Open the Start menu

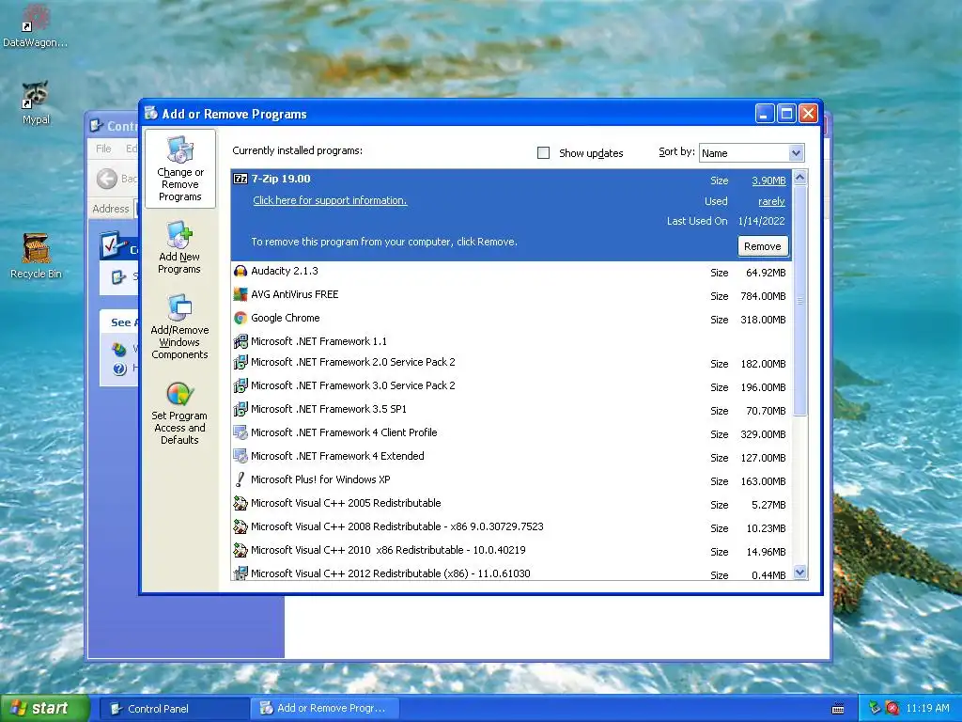pos(44,709)
